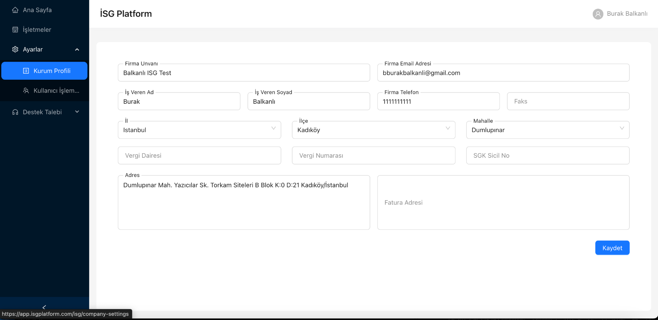Screen dimensions: 658x320
Task: Open the İlçe dropdown showing Kadıköy
Action: pyautogui.click(x=373, y=130)
